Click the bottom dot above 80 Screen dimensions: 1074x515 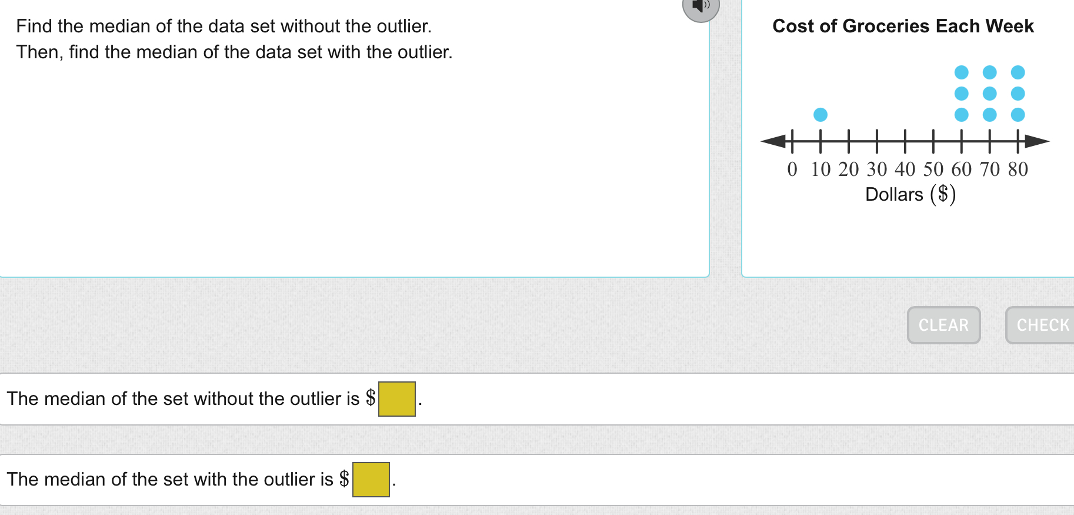[x=1017, y=114]
